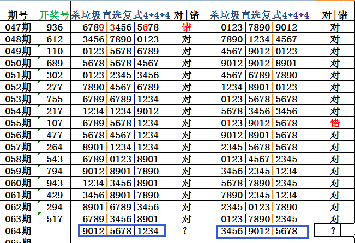Click draw number 264
Viewport: 355px width, 243px height.
[x=55, y=147]
